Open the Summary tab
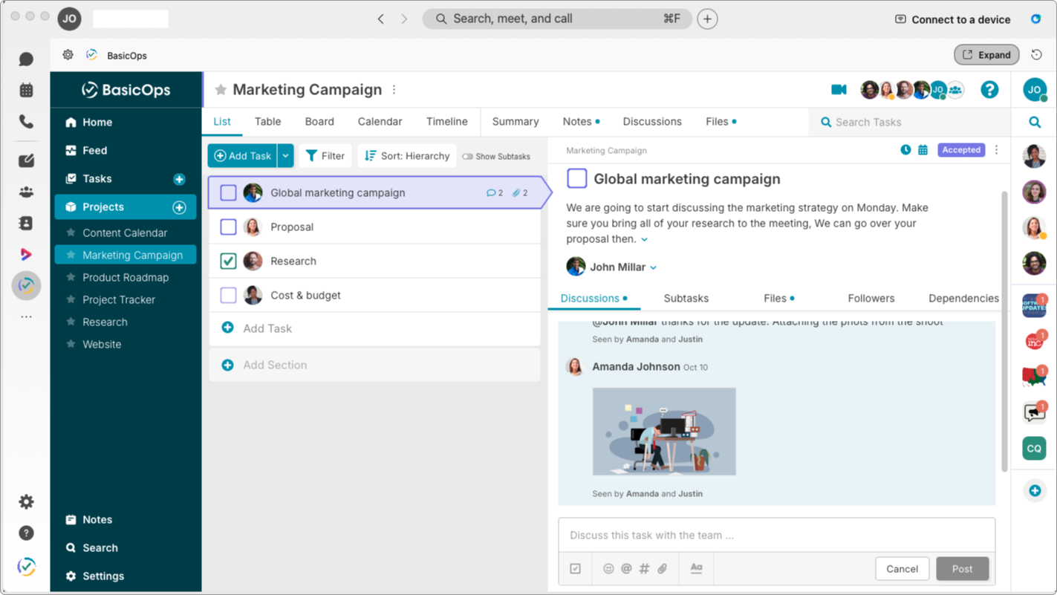Image resolution: width=1057 pixels, height=595 pixels. (x=515, y=122)
